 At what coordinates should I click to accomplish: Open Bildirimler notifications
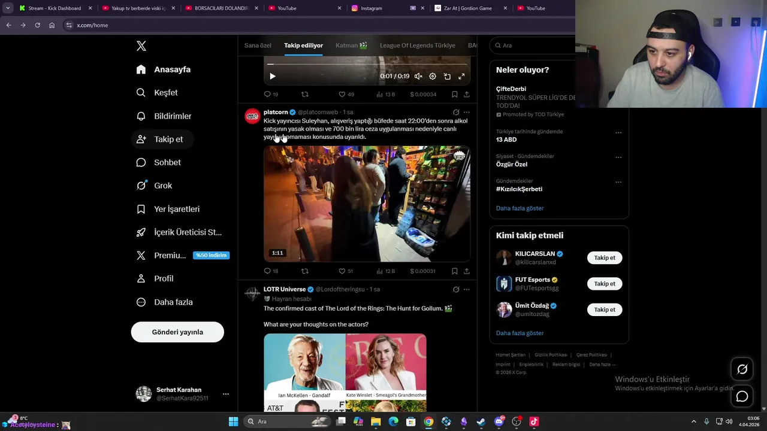click(164, 116)
